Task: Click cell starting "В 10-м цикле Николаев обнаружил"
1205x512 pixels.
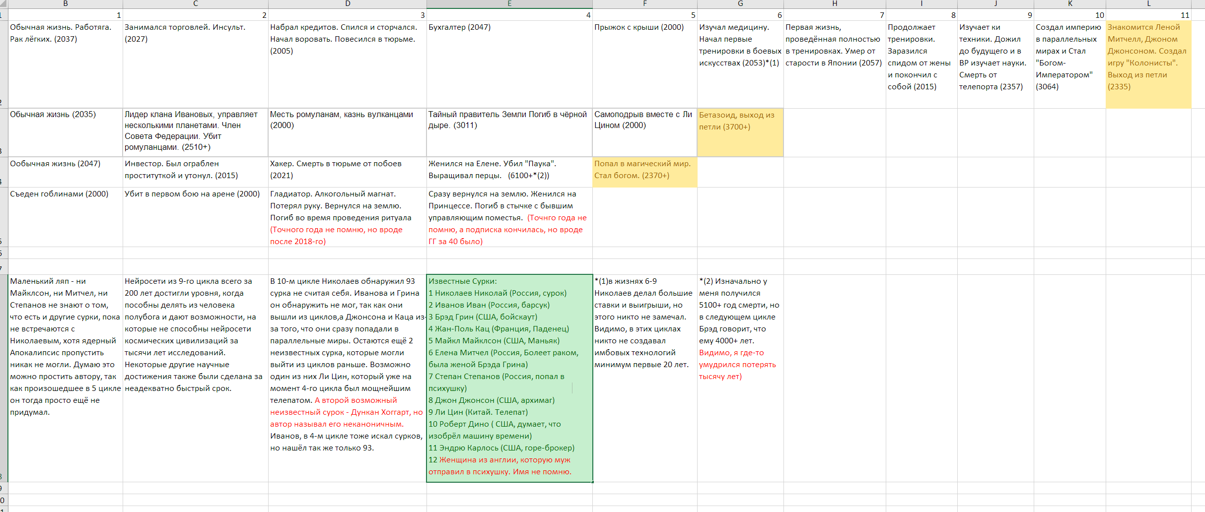Action: point(348,378)
